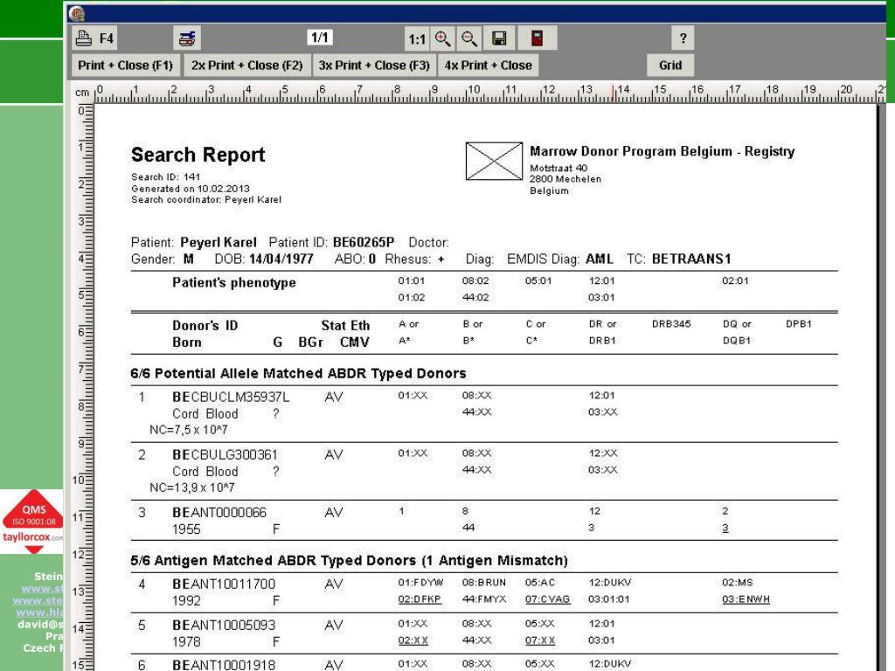The height and width of the screenshot is (671, 895).
Task: Click the QMS ISO 9001:08 badge in the background
Action: click(x=32, y=522)
